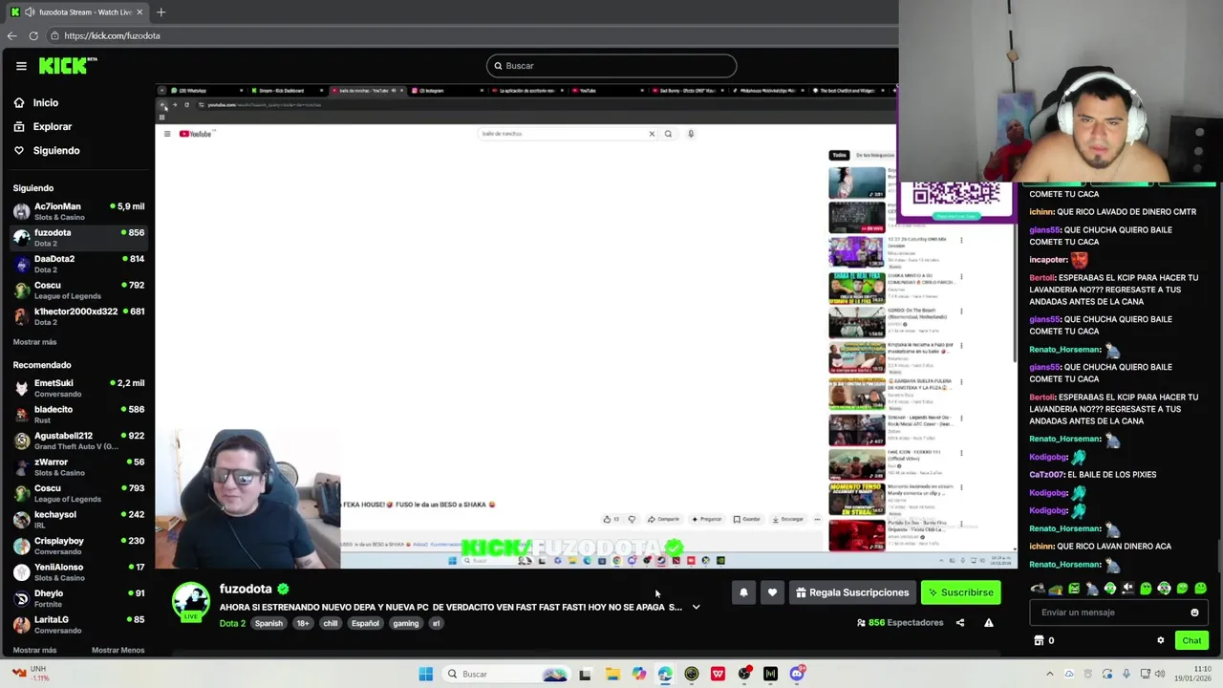The width and height of the screenshot is (1223, 688).
Task: Open chat settings gear icon
Action: pos(1161,640)
